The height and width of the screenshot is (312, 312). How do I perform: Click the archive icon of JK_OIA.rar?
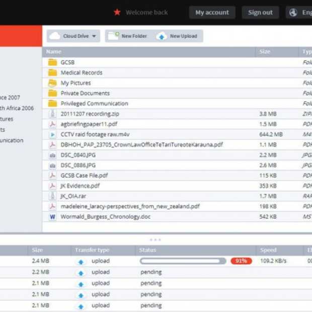tap(53, 196)
